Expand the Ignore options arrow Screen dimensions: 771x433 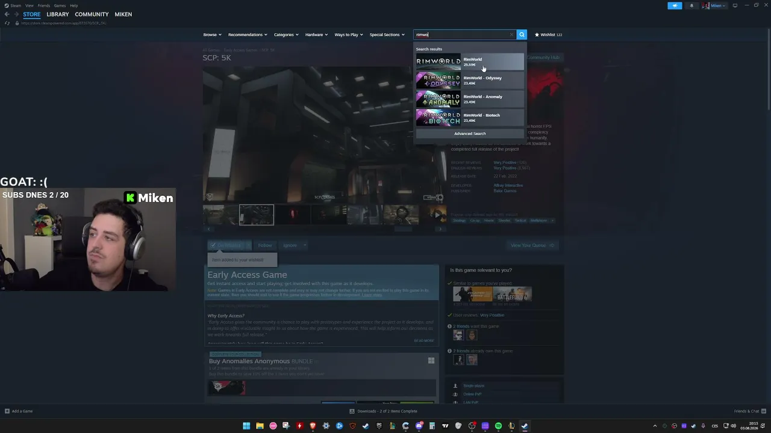(x=305, y=245)
